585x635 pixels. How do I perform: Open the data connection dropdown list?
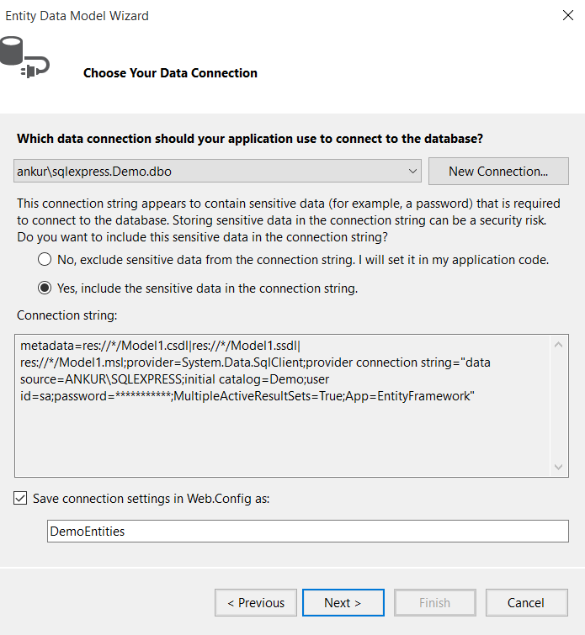412,172
